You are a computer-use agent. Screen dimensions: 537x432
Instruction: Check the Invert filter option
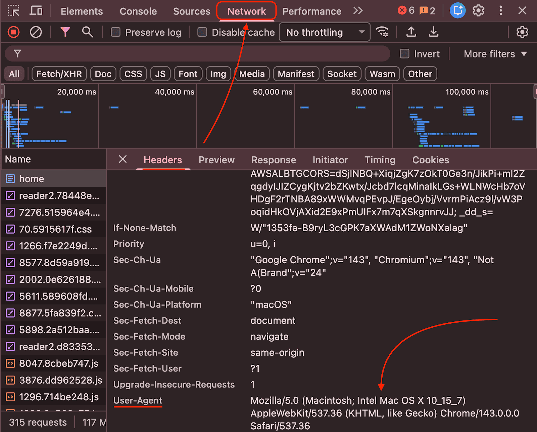tap(404, 54)
